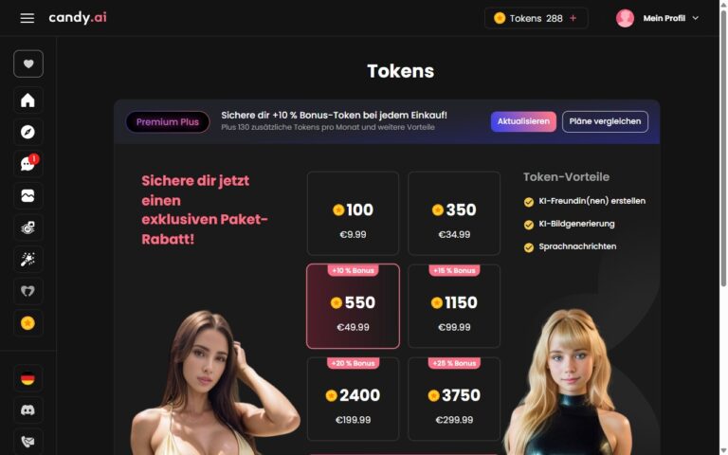Open the compass Explore icon

[27, 132]
